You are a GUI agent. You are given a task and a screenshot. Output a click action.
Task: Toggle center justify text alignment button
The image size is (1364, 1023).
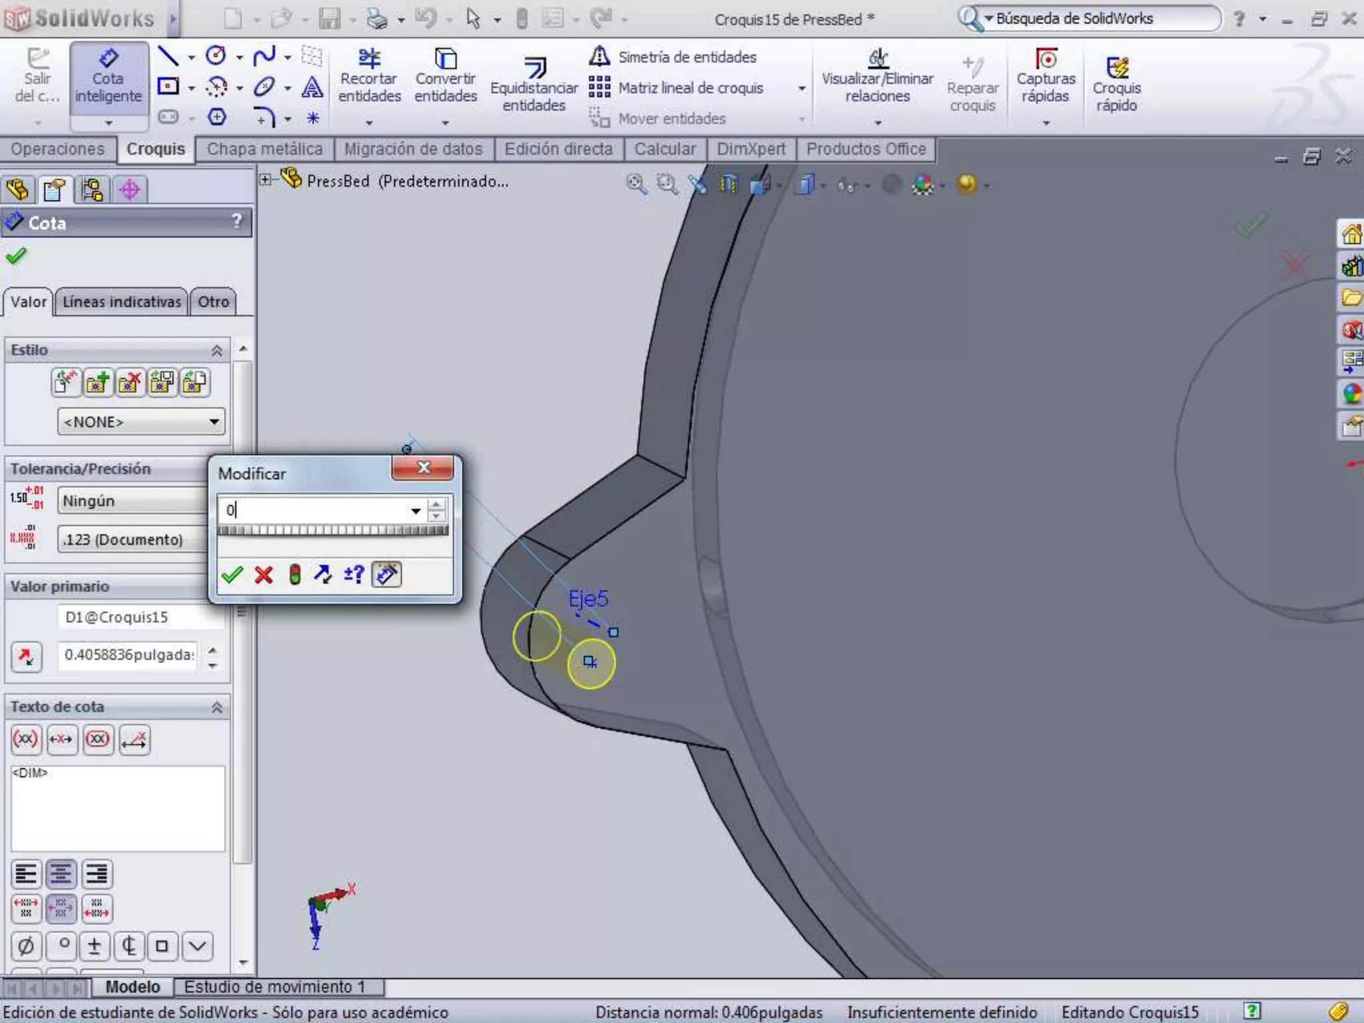pos(61,874)
